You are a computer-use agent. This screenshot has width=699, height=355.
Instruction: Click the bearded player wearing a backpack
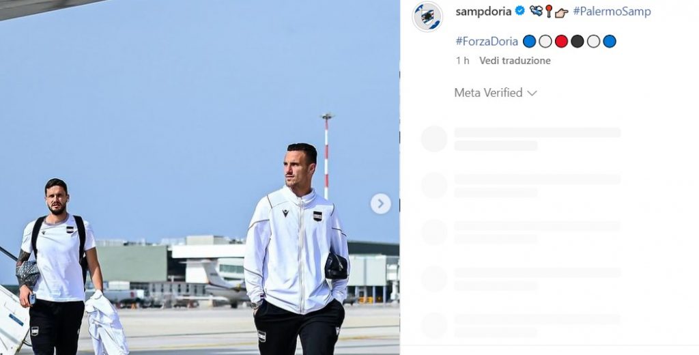[58, 268]
